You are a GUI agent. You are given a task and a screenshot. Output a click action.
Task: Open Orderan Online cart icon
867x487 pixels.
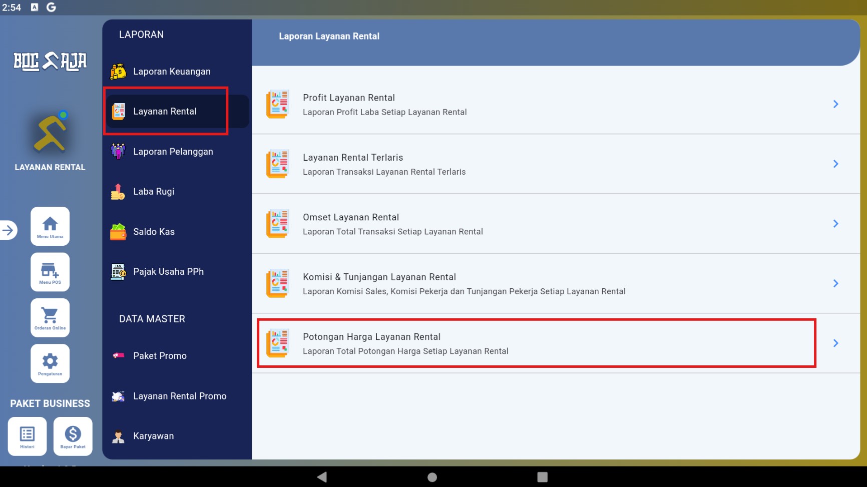click(50, 318)
